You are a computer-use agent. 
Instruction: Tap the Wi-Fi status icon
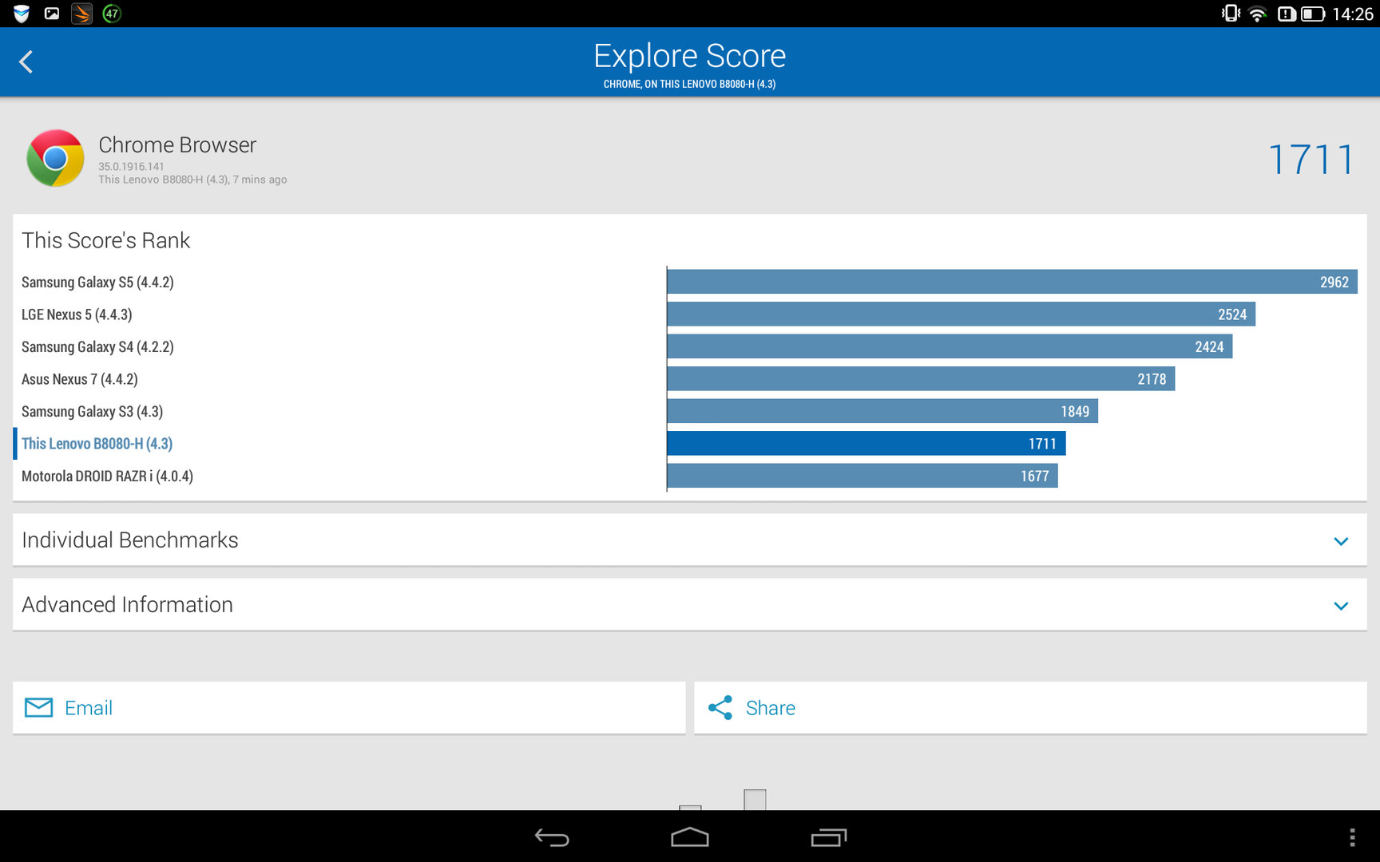point(1257,14)
